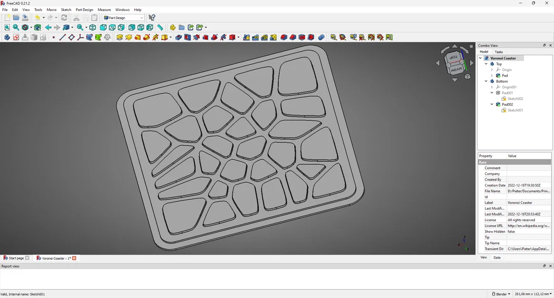Screen dimensions: 554x298
Task: Expand the Pad node under Top
Action: [x=492, y=75]
